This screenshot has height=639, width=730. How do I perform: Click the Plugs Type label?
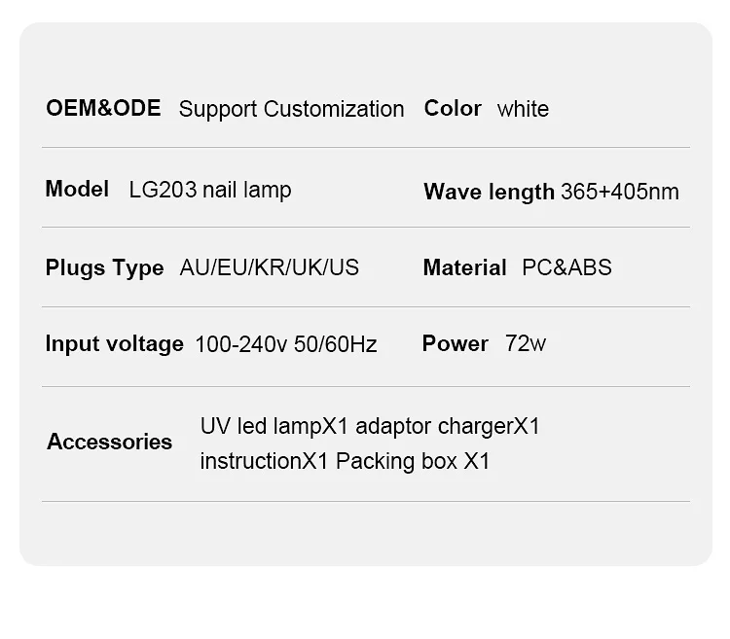104,267
